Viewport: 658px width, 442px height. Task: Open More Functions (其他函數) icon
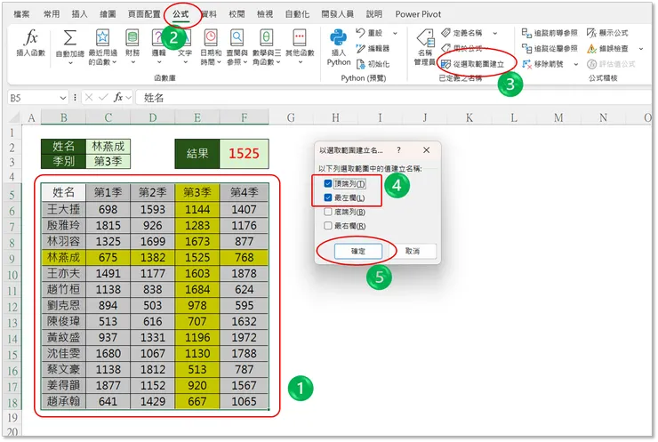coord(300,37)
